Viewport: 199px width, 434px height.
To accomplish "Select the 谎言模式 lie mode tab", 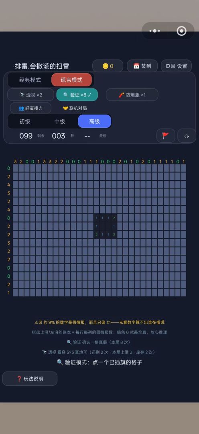I will [x=71, y=80].
